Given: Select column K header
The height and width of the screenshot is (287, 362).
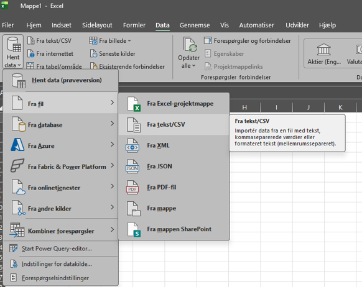Looking at the screenshot, I should click(x=340, y=107).
